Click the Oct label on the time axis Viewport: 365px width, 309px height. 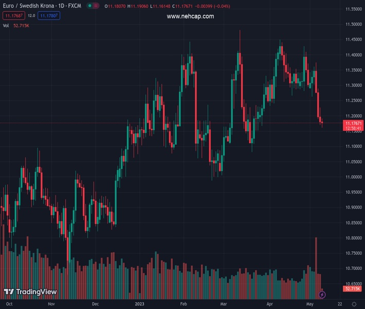coord(9,304)
